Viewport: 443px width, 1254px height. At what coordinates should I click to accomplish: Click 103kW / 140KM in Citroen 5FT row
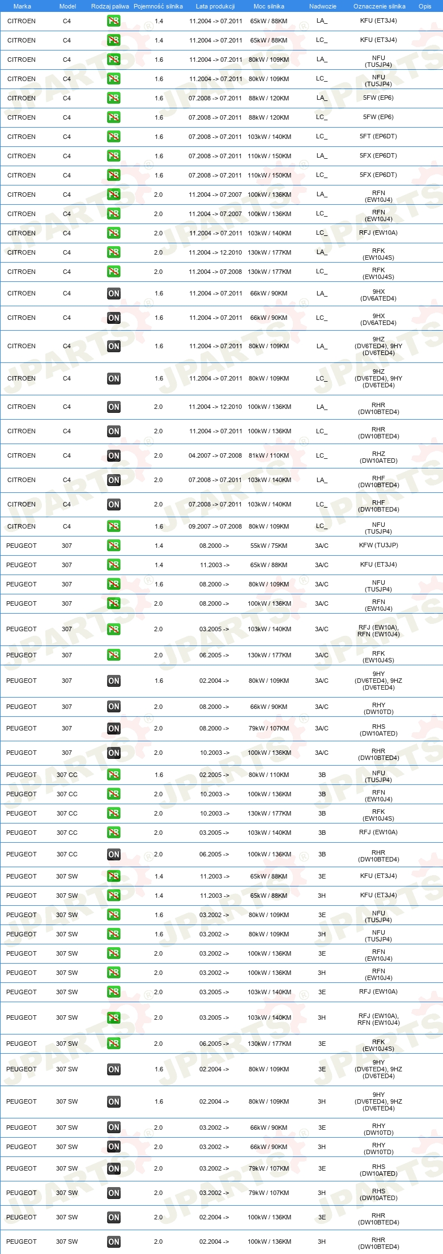(269, 137)
